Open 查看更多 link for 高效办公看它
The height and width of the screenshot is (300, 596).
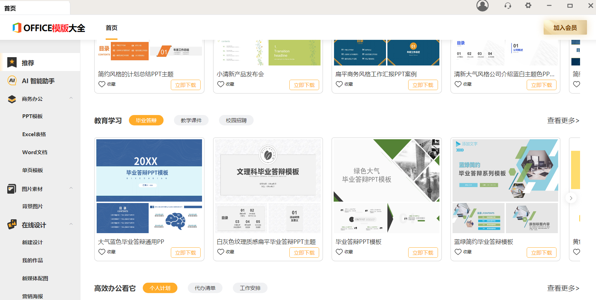pyautogui.click(x=563, y=288)
